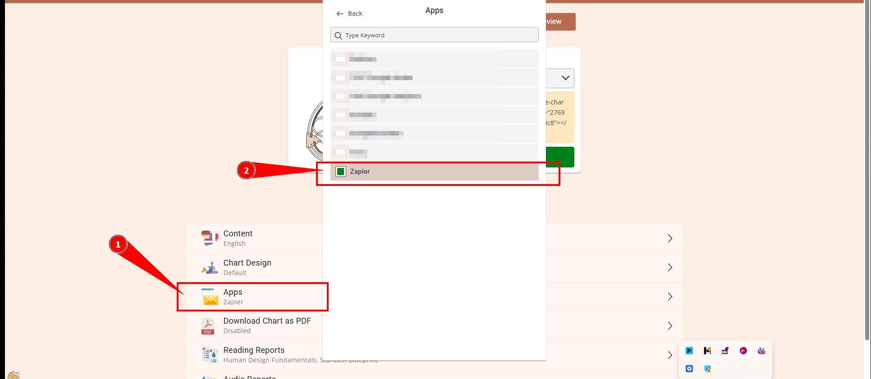871x379 pixels.
Task: Click the PDF download icon
Action: tap(208, 326)
